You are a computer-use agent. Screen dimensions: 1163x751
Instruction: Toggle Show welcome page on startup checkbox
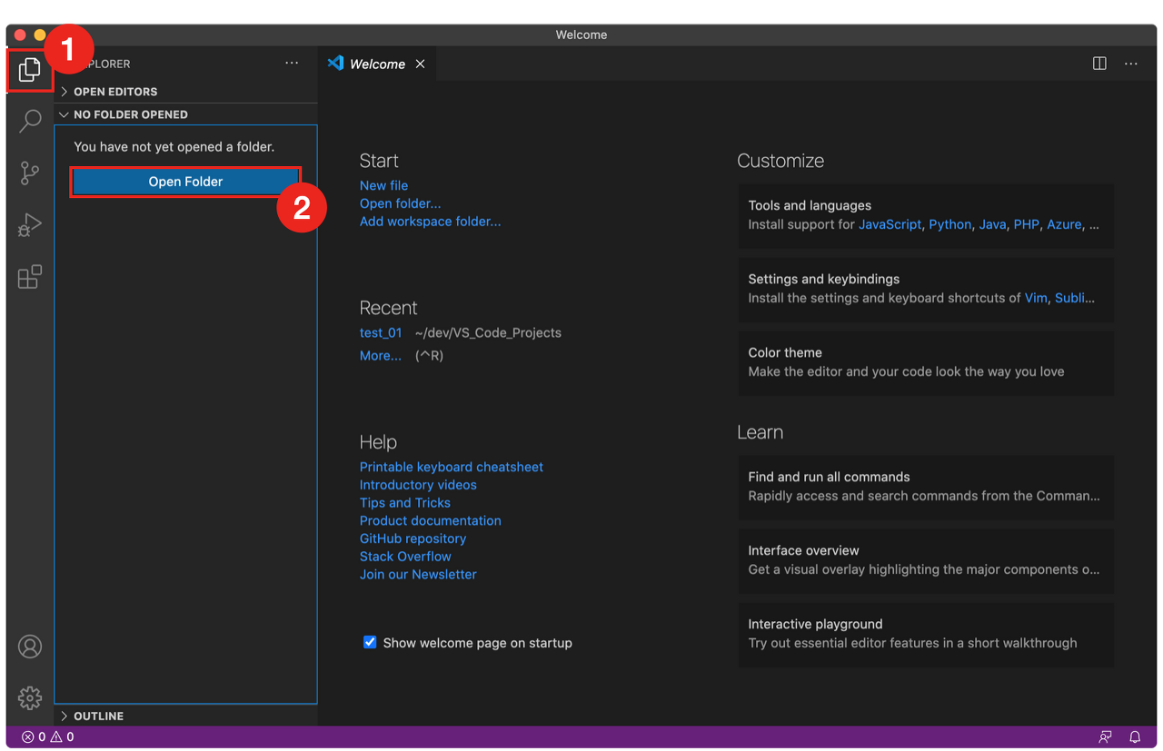(x=370, y=642)
